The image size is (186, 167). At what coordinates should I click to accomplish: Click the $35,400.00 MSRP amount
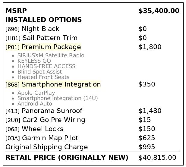click(159, 11)
